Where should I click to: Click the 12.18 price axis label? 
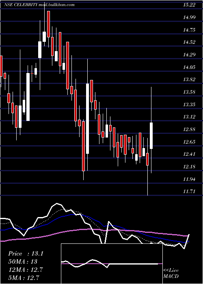(189, 167)
